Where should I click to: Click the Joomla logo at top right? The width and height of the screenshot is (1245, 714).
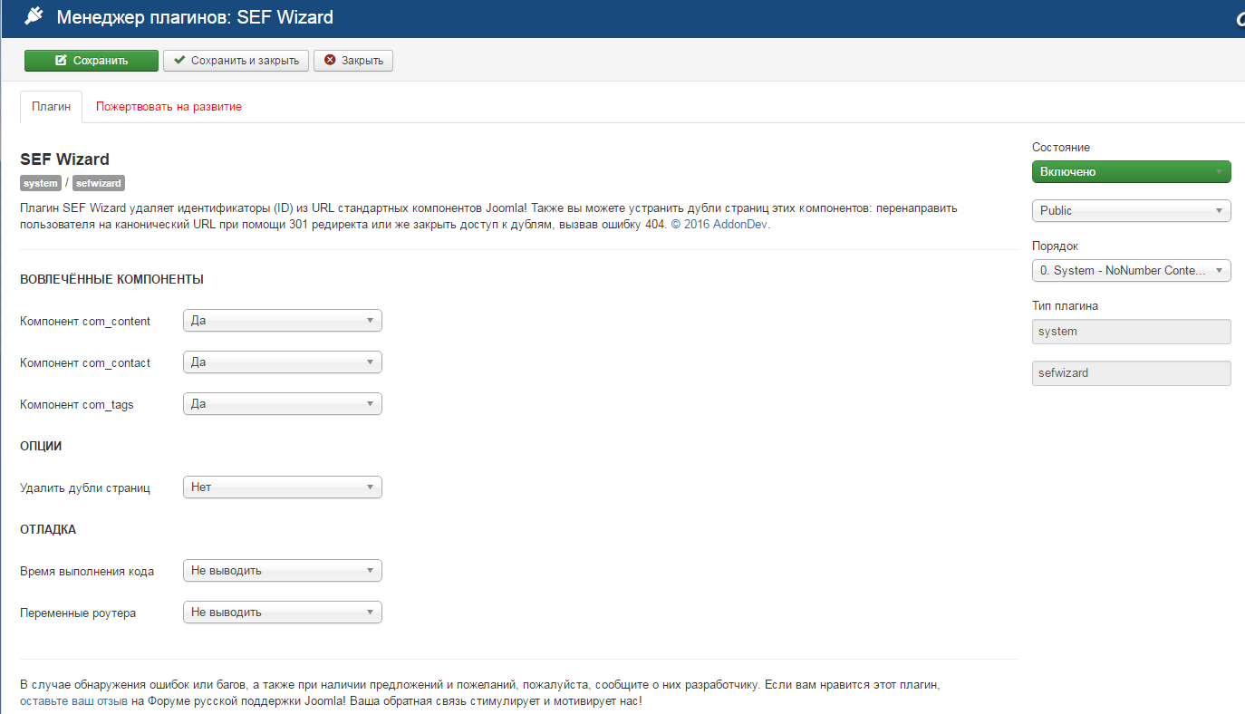(x=1239, y=20)
